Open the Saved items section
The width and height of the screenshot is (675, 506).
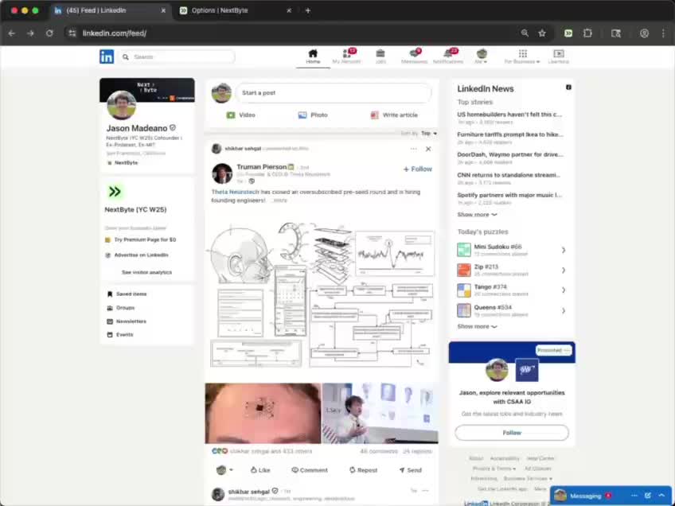129,294
